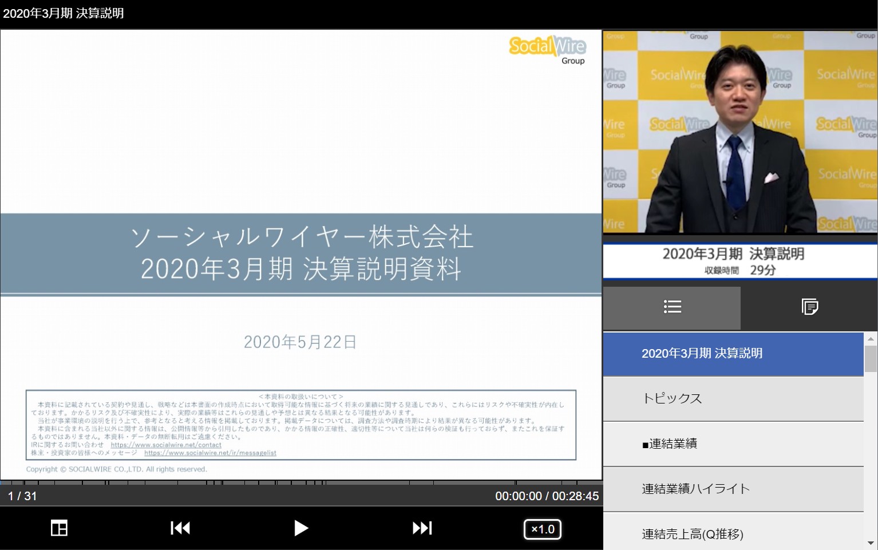Image resolution: width=878 pixels, height=550 pixels.
Task: Click the chapter list scrollbar thumb
Action: point(871,359)
